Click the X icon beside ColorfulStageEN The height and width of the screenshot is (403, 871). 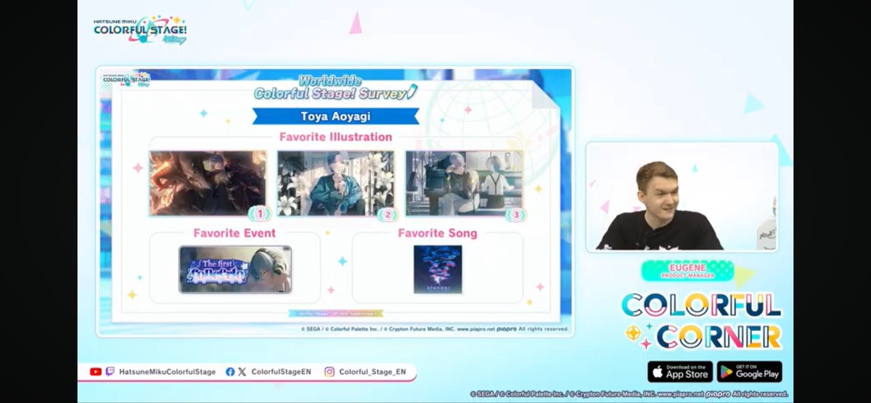coord(243,372)
